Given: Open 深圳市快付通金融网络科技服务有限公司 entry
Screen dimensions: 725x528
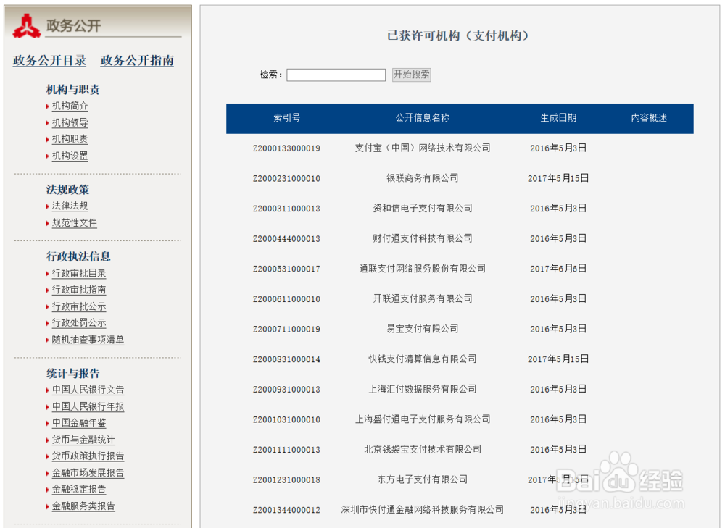Looking at the screenshot, I should pyautogui.click(x=423, y=509).
